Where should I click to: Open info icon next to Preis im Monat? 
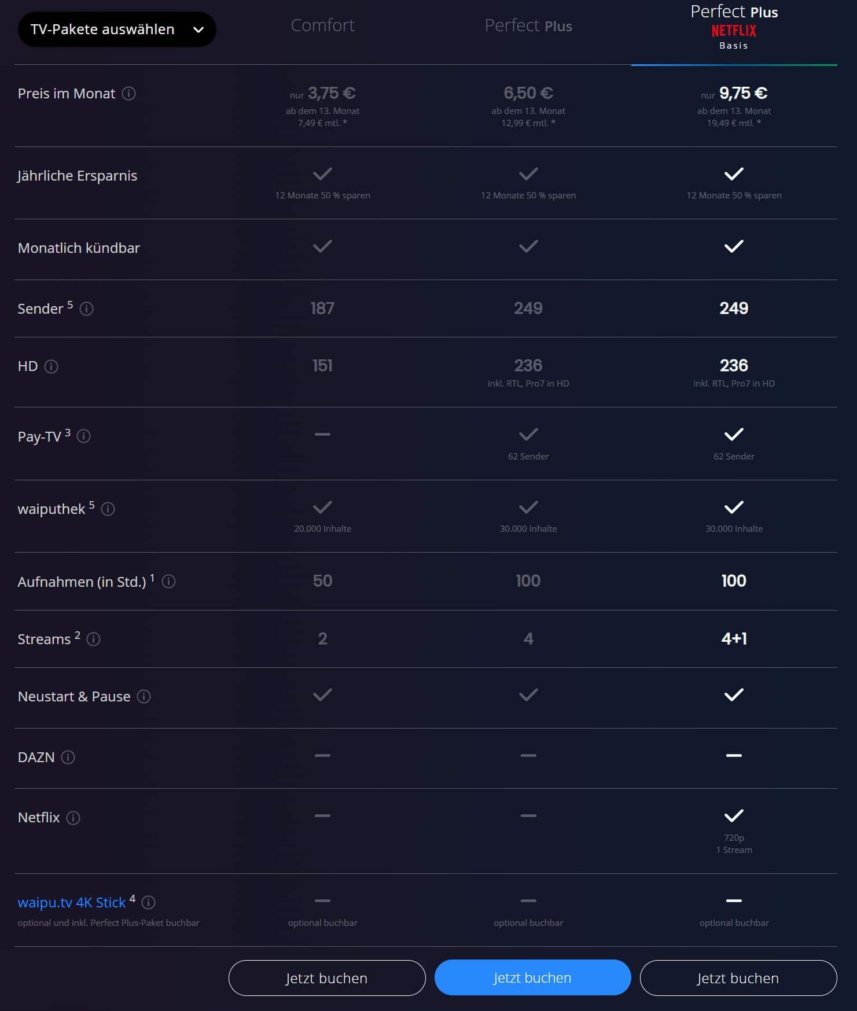pos(129,94)
